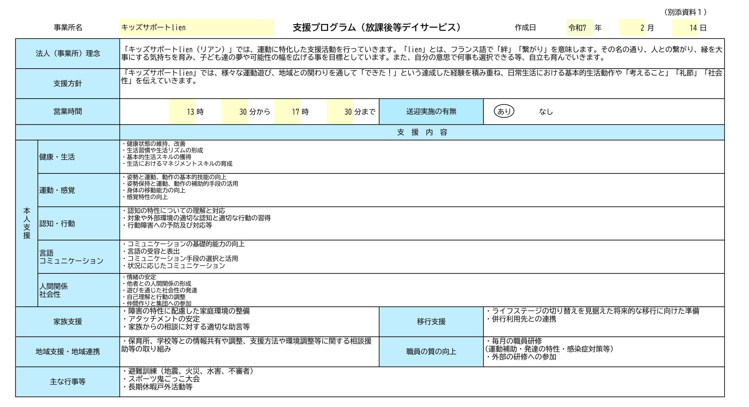
Task: Select the 法人（事業所）理念 row header
Action: pos(68,53)
